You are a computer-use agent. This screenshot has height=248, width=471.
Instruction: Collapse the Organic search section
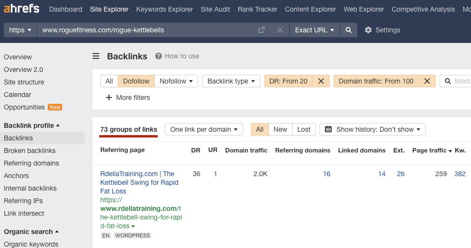click(31, 232)
